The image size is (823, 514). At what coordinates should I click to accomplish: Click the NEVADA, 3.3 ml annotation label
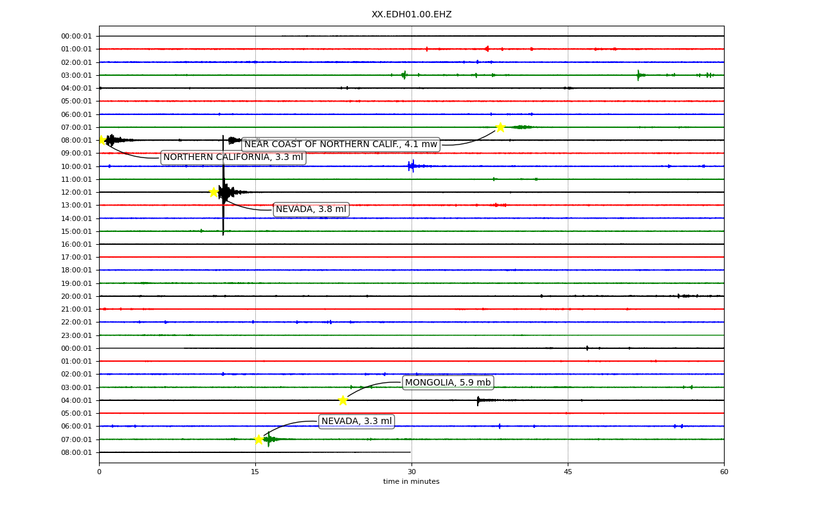[357, 421]
